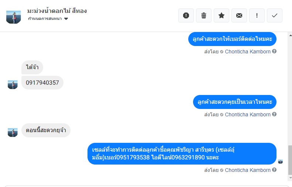The width and height of the screenshot is (292, 187).
Task: Click the contact name มะม่วงน้ำดอกไม้ สีทอง
Action: 57,11
